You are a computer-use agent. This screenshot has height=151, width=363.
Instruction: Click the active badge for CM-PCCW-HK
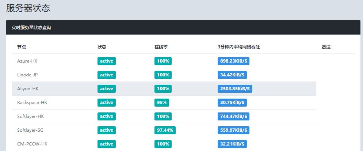(107, 144)
